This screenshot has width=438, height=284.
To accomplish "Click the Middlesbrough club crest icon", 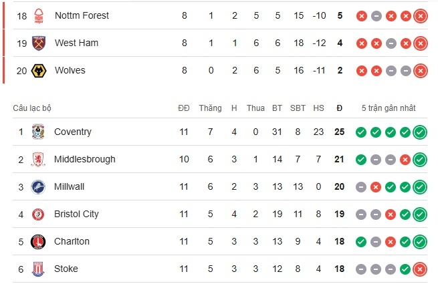I will [38, 159].
